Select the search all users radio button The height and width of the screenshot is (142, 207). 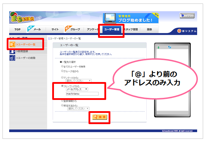click(62, 66)
